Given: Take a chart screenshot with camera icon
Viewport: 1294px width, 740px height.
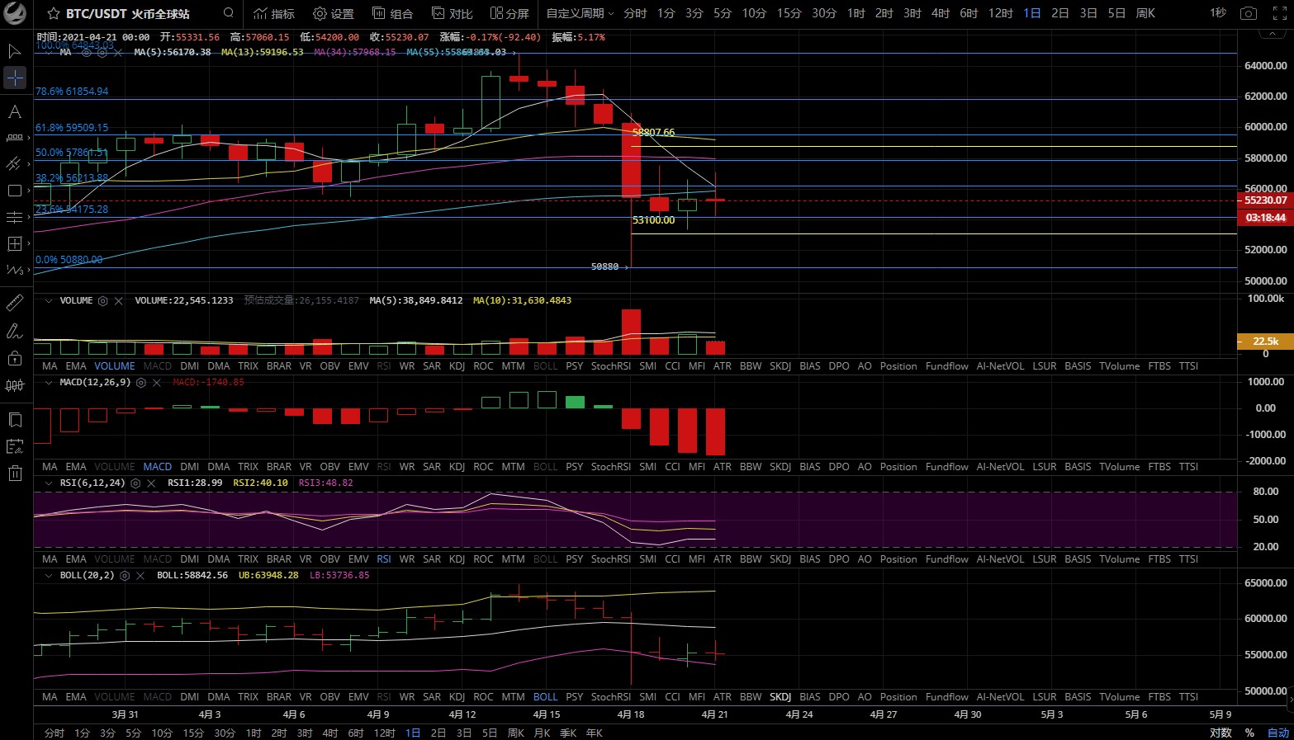Looking at the screenshot, I should (x=1249, y=13).
